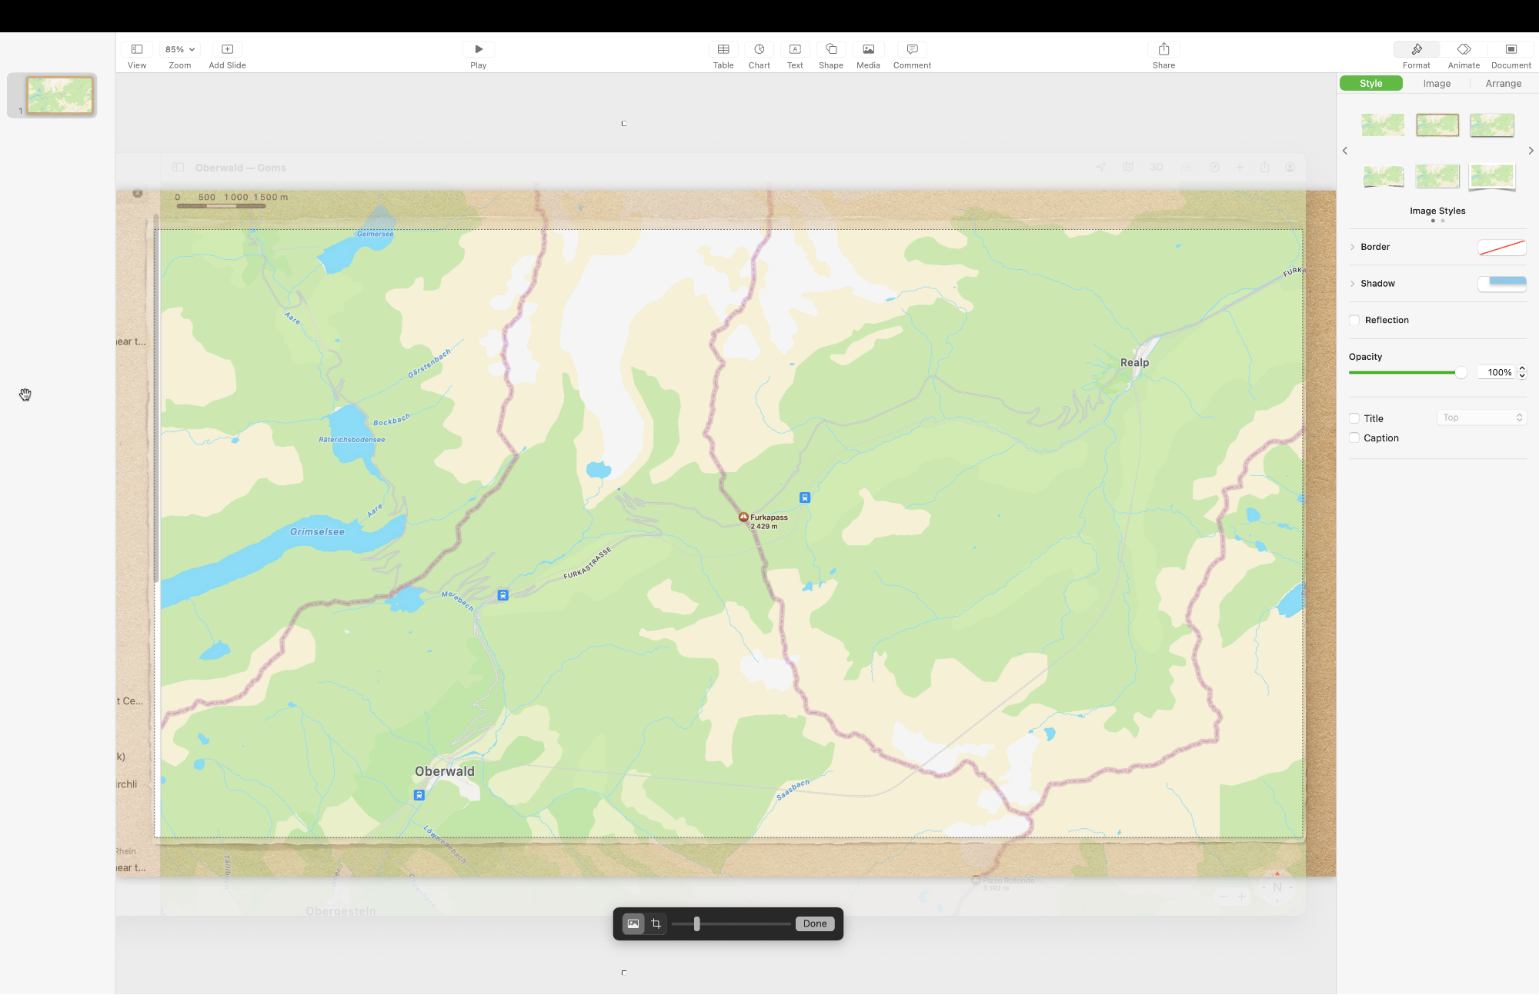Image resolution: width=1539 pixels, height=995 pixels.
Task: Switch to the Style tab
Action: click(1370, 84)
